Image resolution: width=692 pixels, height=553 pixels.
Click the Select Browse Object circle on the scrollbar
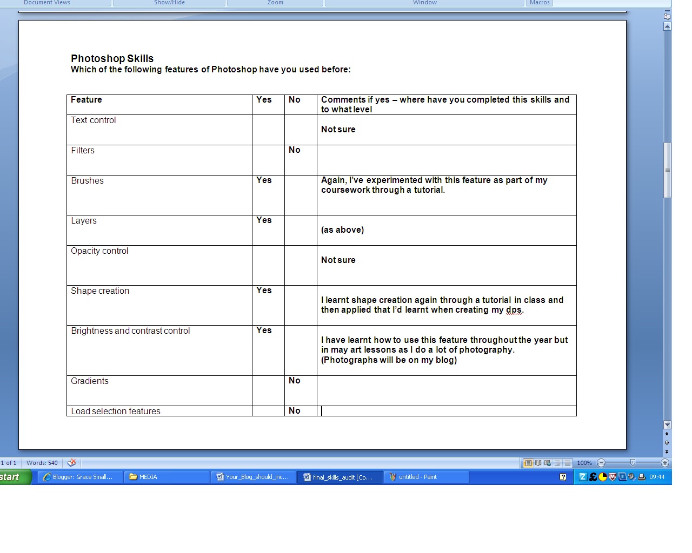tap(667, 443)
